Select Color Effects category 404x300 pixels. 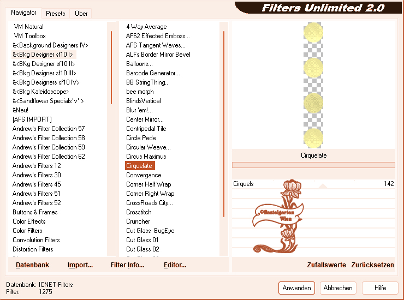tap(29, 221)
